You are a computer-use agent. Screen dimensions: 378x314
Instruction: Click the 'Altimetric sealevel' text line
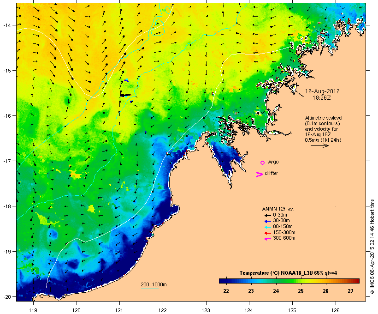[324, 118]
